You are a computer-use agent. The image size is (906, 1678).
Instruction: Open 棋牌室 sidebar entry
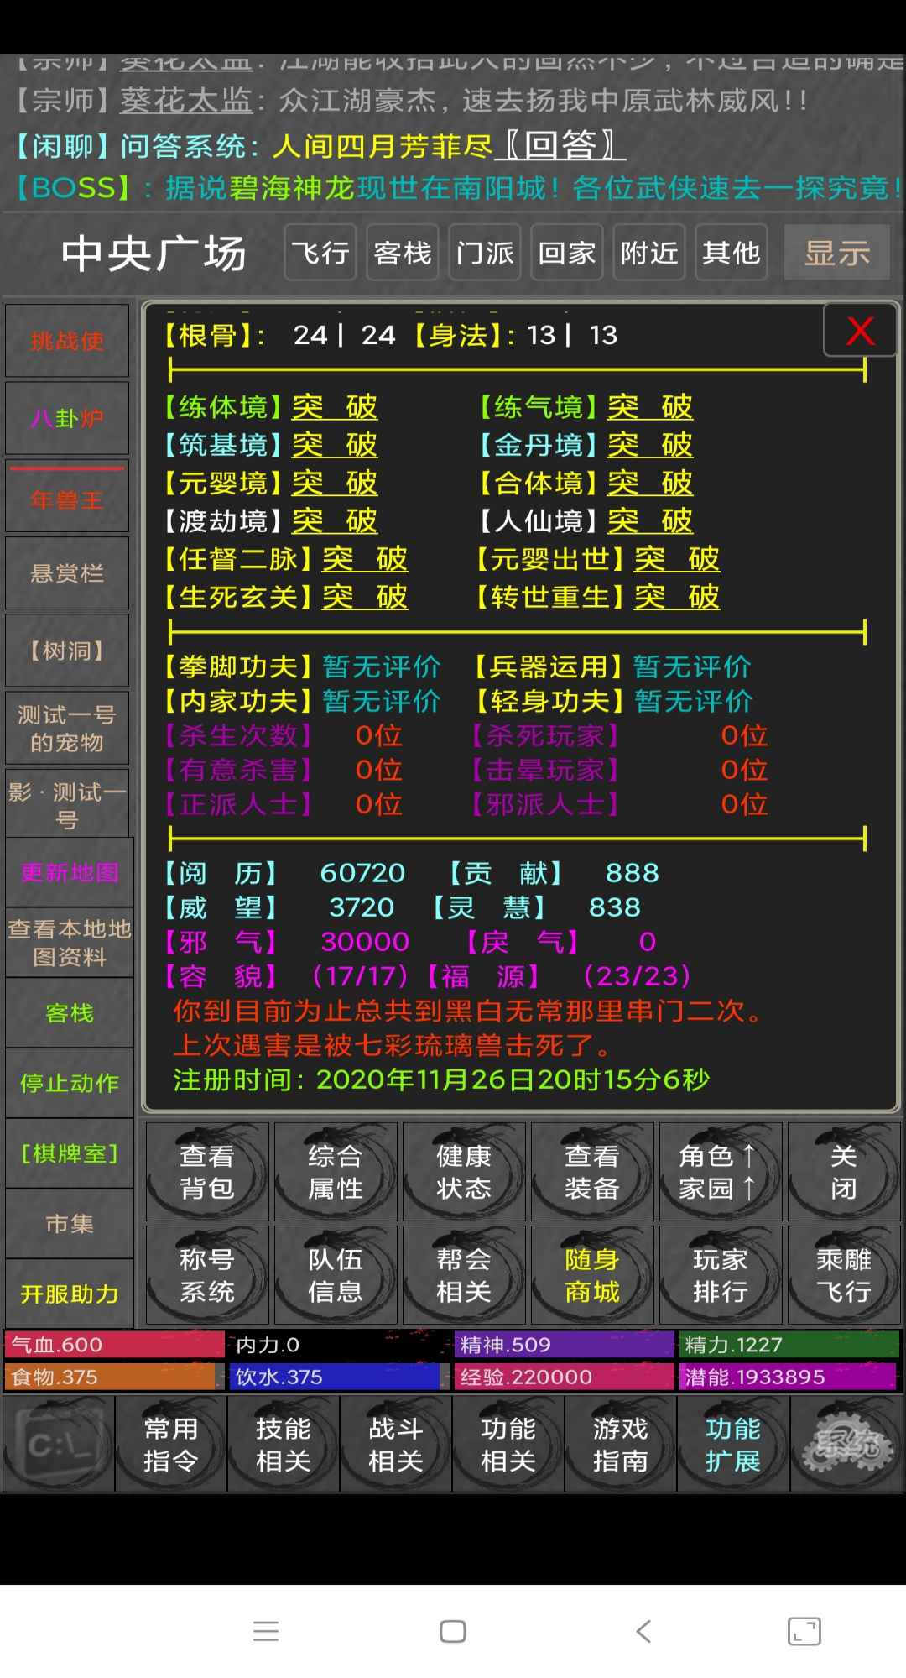tap(70, 1153)
